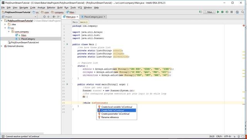
Task: Open Search Everywhere magnifier icon
Action: click(x=243, y=12)
